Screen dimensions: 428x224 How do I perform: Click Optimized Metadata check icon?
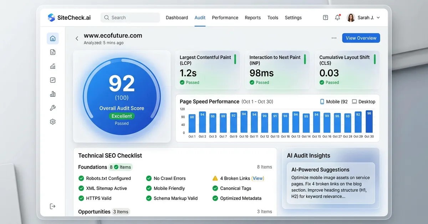[215, 198]
